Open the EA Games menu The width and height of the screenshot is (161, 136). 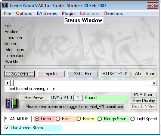point(47,13)
